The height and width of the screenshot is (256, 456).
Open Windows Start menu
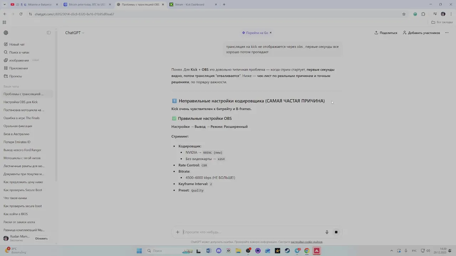(139, 251)
